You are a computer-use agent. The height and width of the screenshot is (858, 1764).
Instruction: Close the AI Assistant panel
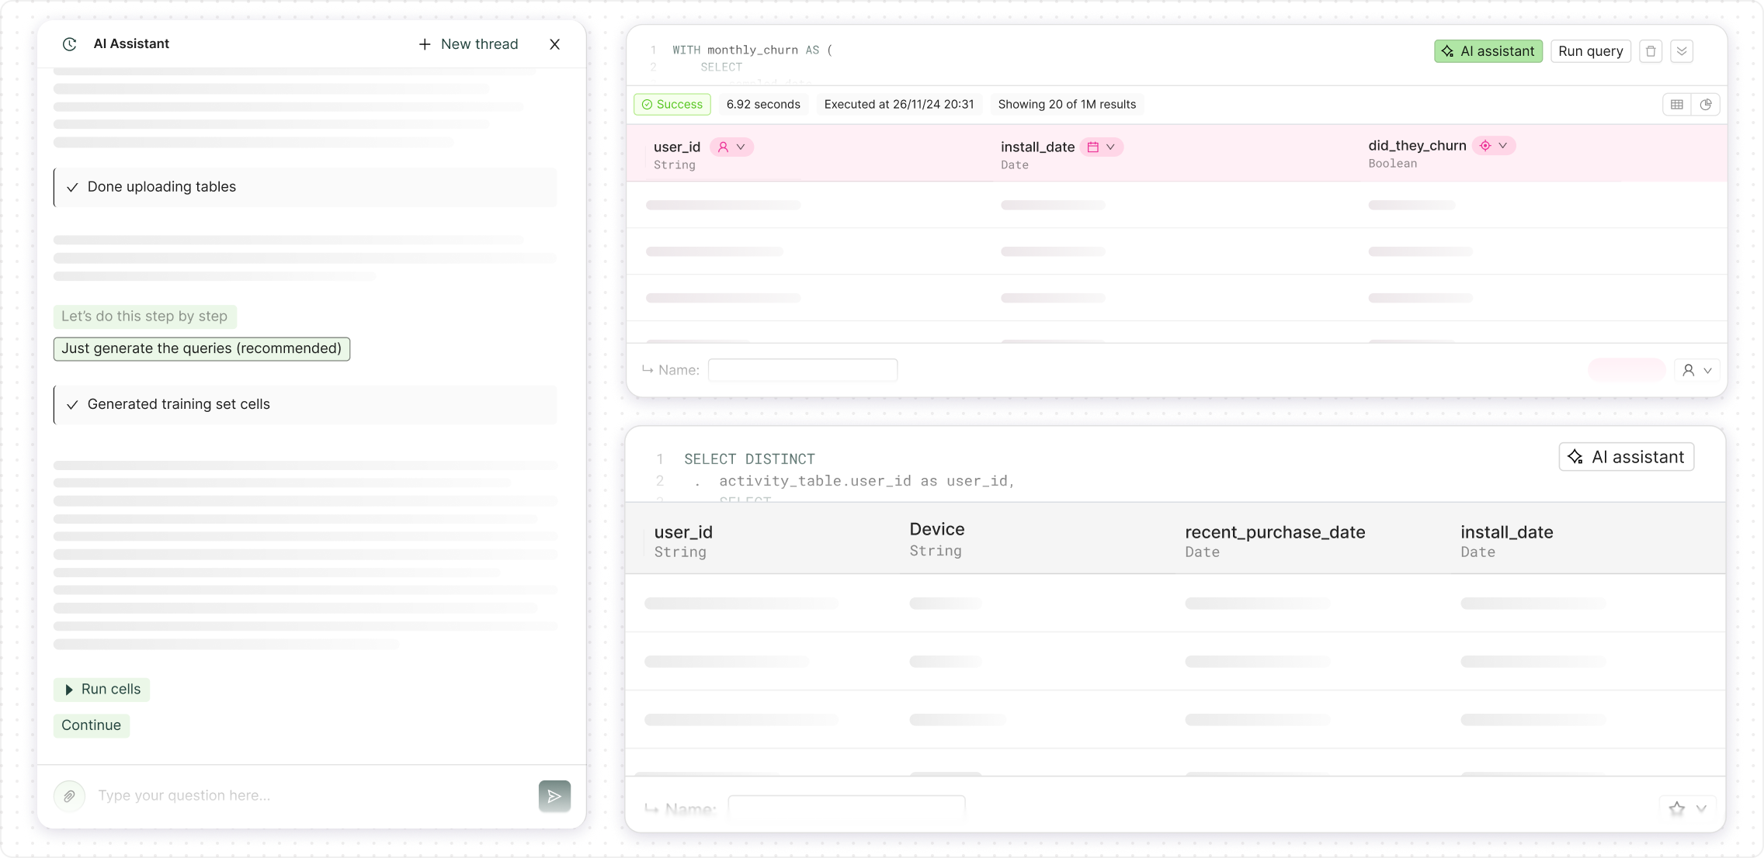tap(554, 44)
